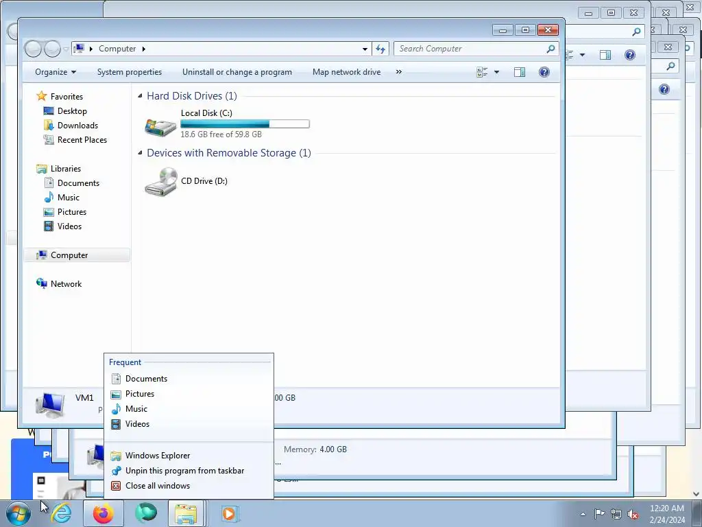Click the Windows Explorer taskbar button
702x527 pixels.
point(187,513)
